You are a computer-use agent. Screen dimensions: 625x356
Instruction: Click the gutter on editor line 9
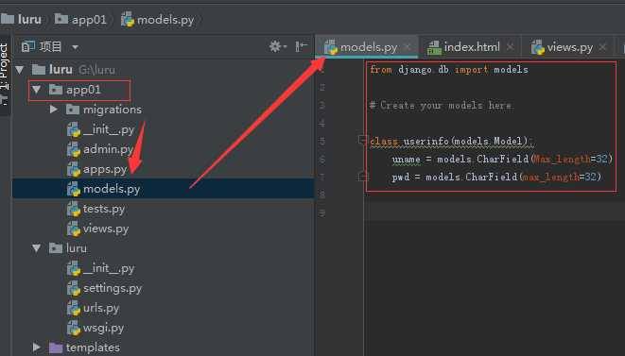322,213
